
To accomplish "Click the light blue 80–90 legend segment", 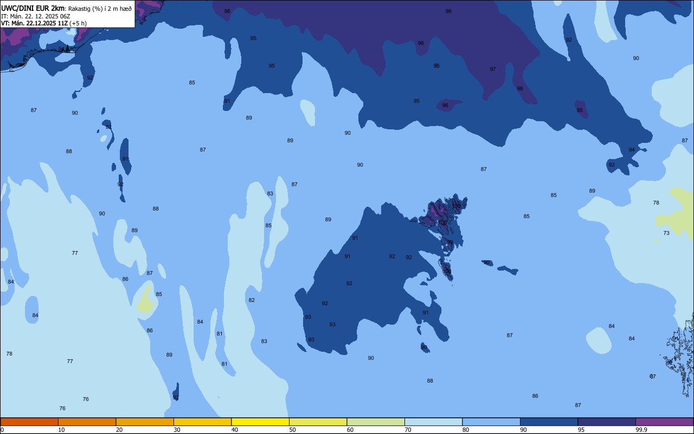I will coord(491,422).
